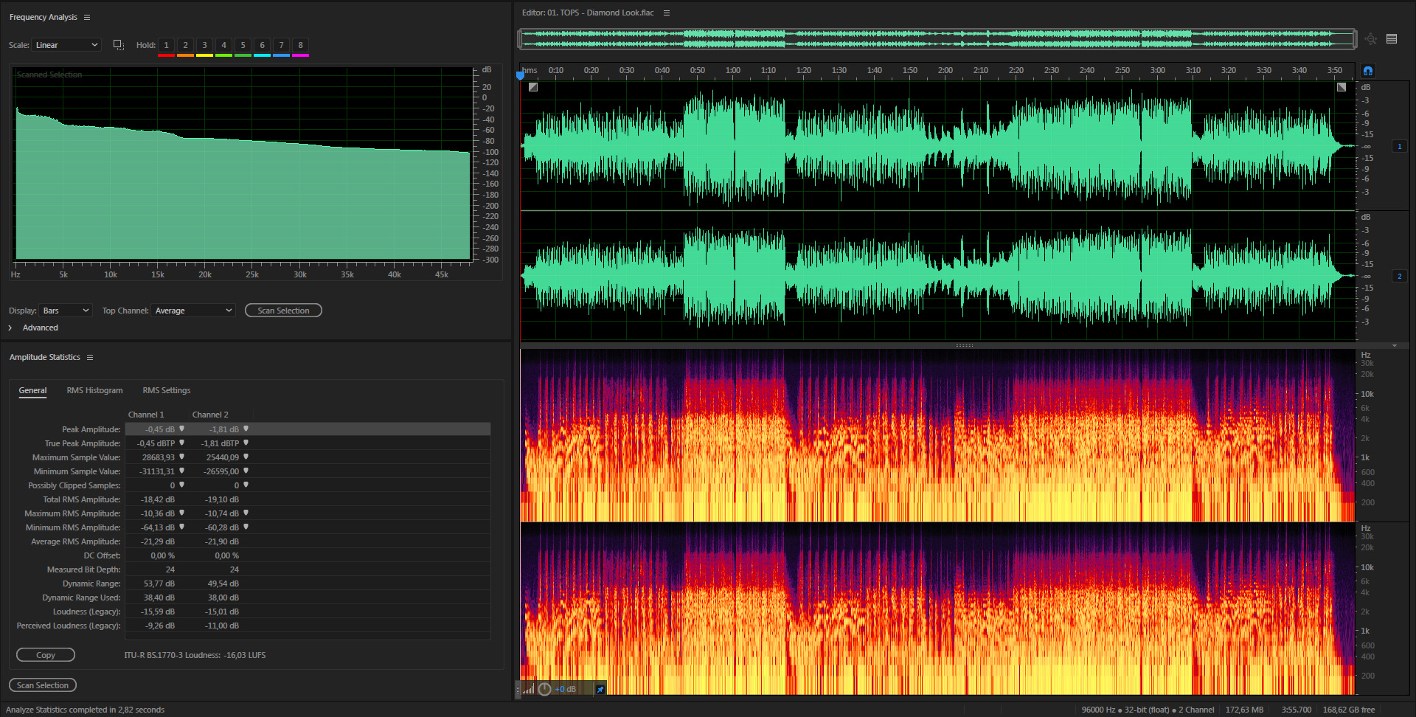Image resolution: width=1416 pixels, height=717 pixels.
Task: Click the HUD +0 dB gain value
Action: click(566, 689)
